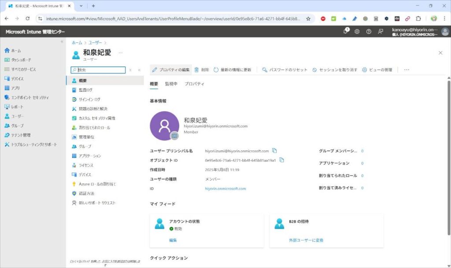Open アプリ in the left navigation
451x268 pixels.
[x=12, y=88]
